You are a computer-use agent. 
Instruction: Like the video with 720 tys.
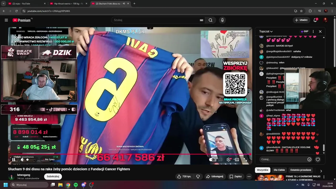pos(184,176)
